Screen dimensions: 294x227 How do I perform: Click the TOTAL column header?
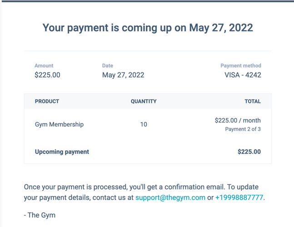pyautogui.click(x=253, y=101)
